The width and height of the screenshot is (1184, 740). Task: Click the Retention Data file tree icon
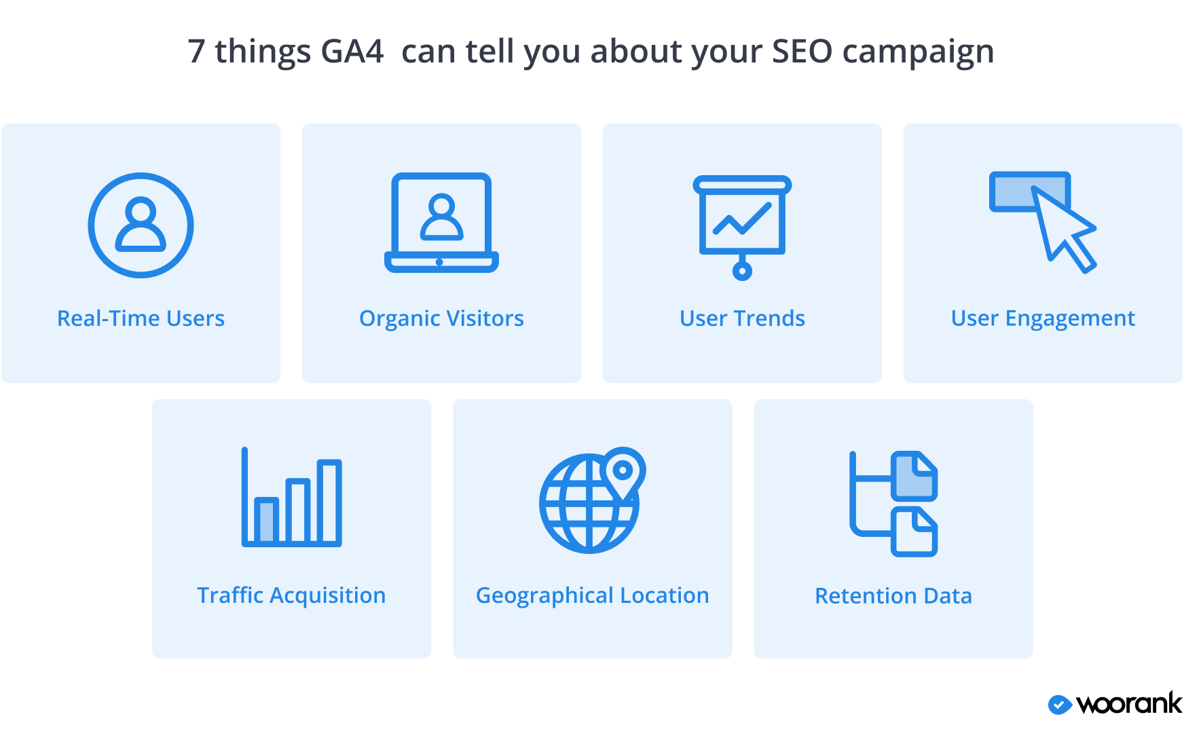893,504
